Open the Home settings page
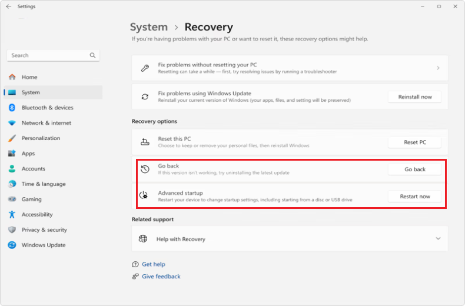 [54, 77]
